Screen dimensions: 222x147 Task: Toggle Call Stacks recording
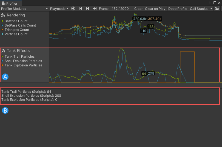198,8
